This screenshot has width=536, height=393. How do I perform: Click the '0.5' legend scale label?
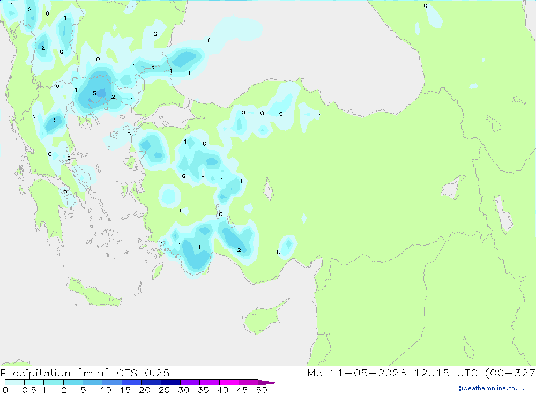tap(29, 390)
